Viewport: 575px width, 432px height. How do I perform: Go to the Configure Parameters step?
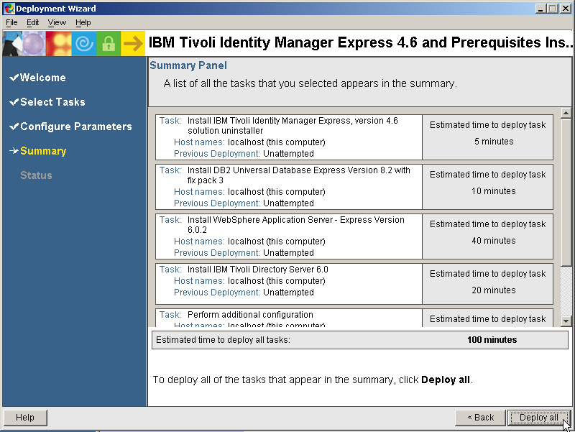tap(76, 127)
